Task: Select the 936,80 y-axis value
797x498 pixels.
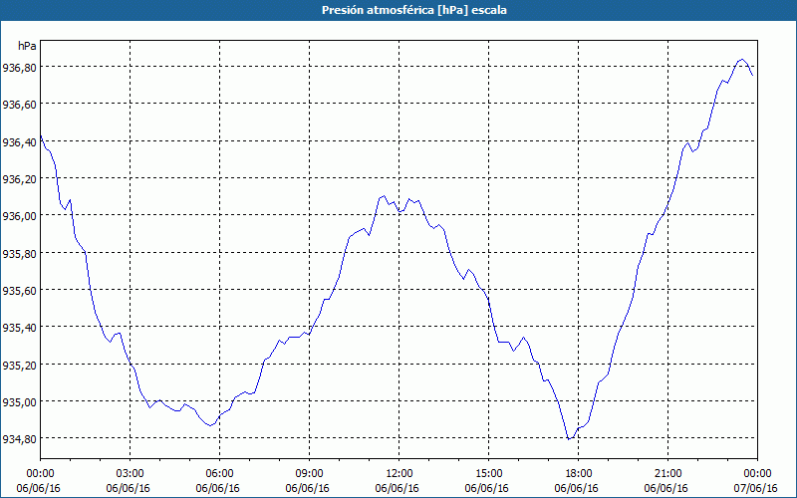Action: point(19,67)
